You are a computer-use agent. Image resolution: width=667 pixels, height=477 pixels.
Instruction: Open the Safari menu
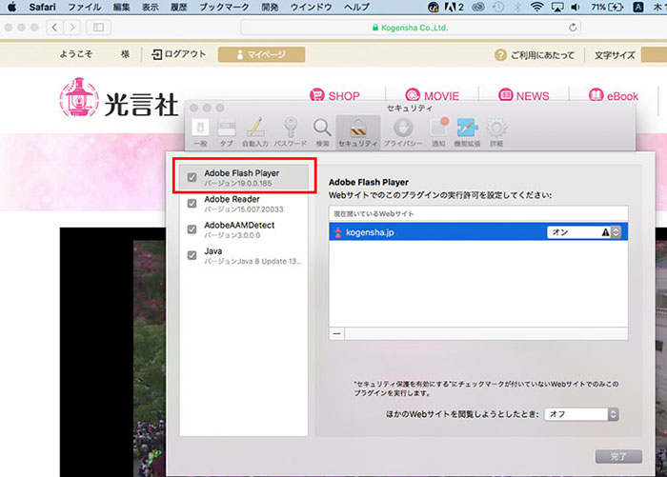click(x=42, y=7)
